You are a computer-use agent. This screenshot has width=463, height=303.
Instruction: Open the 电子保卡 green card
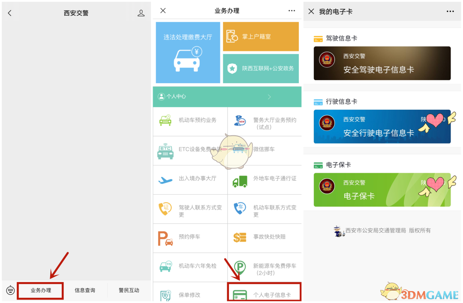coord(382,190)
